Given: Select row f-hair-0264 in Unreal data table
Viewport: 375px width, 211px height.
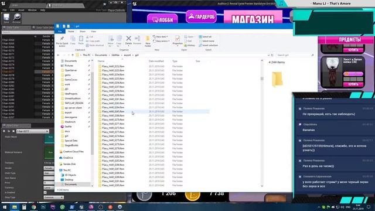Looking at the screenshot, I should [28, 40].
